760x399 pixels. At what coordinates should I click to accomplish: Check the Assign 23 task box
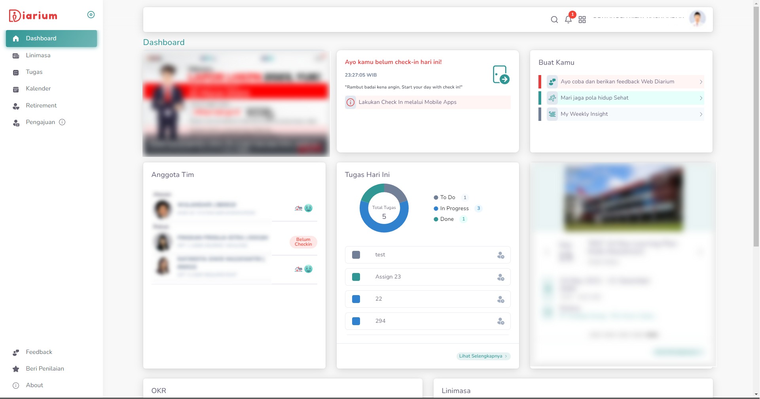(356, 277)
